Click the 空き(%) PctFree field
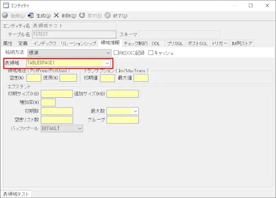This screenshot has height=198, width=276. click(34, 78)
